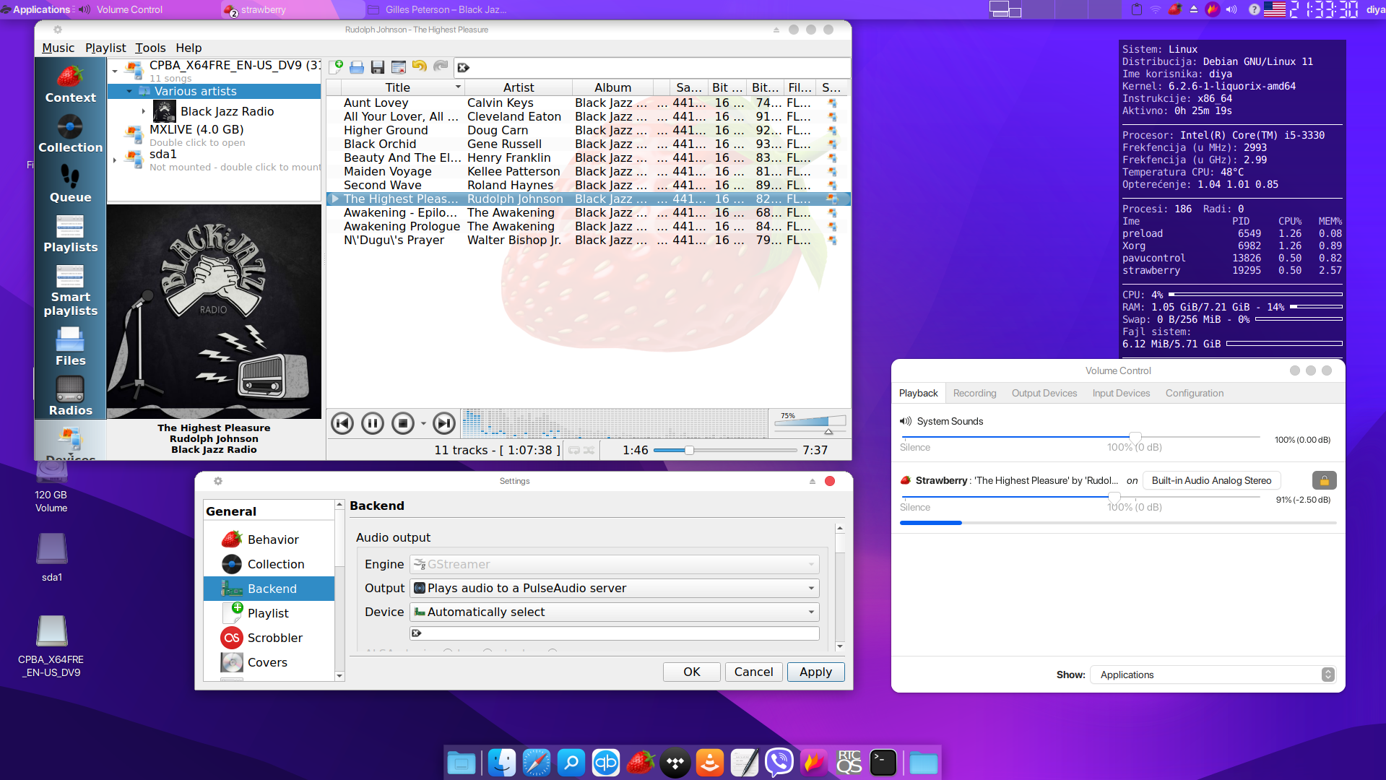
Task: Pause the current track
Action: coord(373,423)
